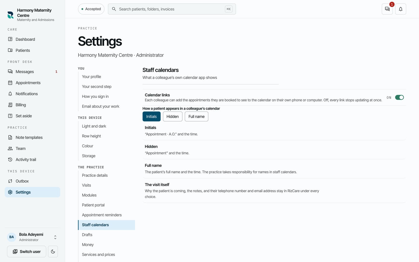Click the Team people icon
The image size is (419, 262).
pyautogui.click(x=10, y=148)
